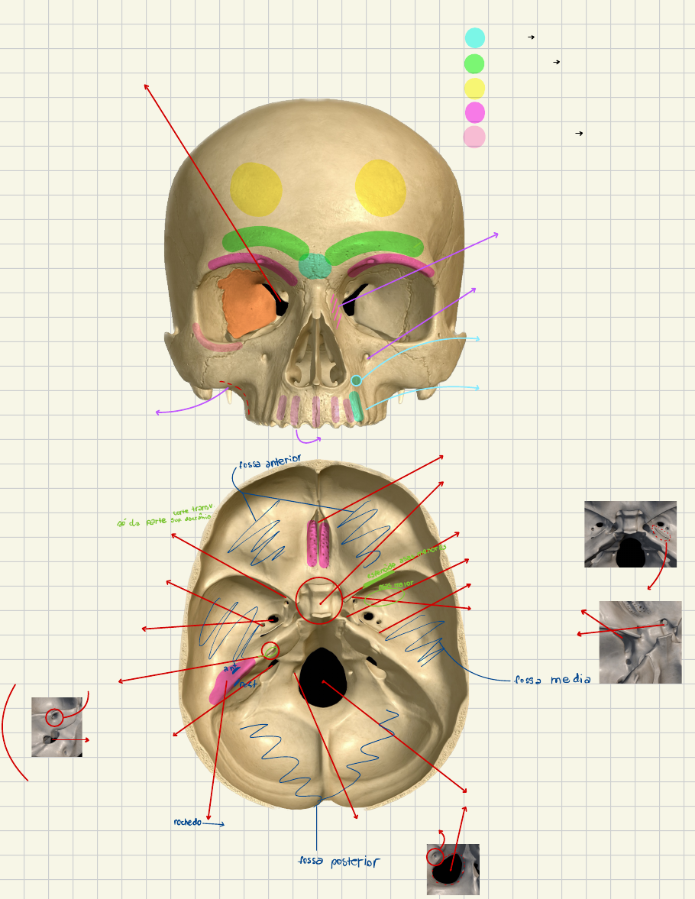Pick the yellow legend color circle
Image resolution: width=695 pixels, height=899 pixels.
(x=475, y=88)
